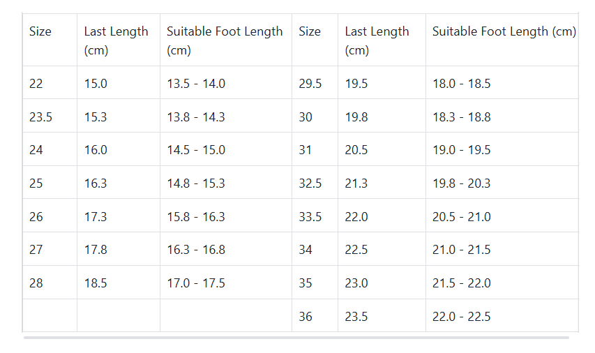Click the second Last Length (cm) header
The height and width of the screenshot is (353, 595).
tap(377, 40)
